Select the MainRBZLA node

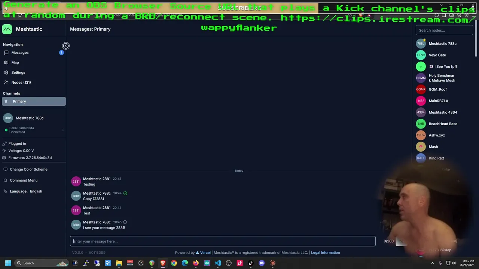(x=438, y=101)
